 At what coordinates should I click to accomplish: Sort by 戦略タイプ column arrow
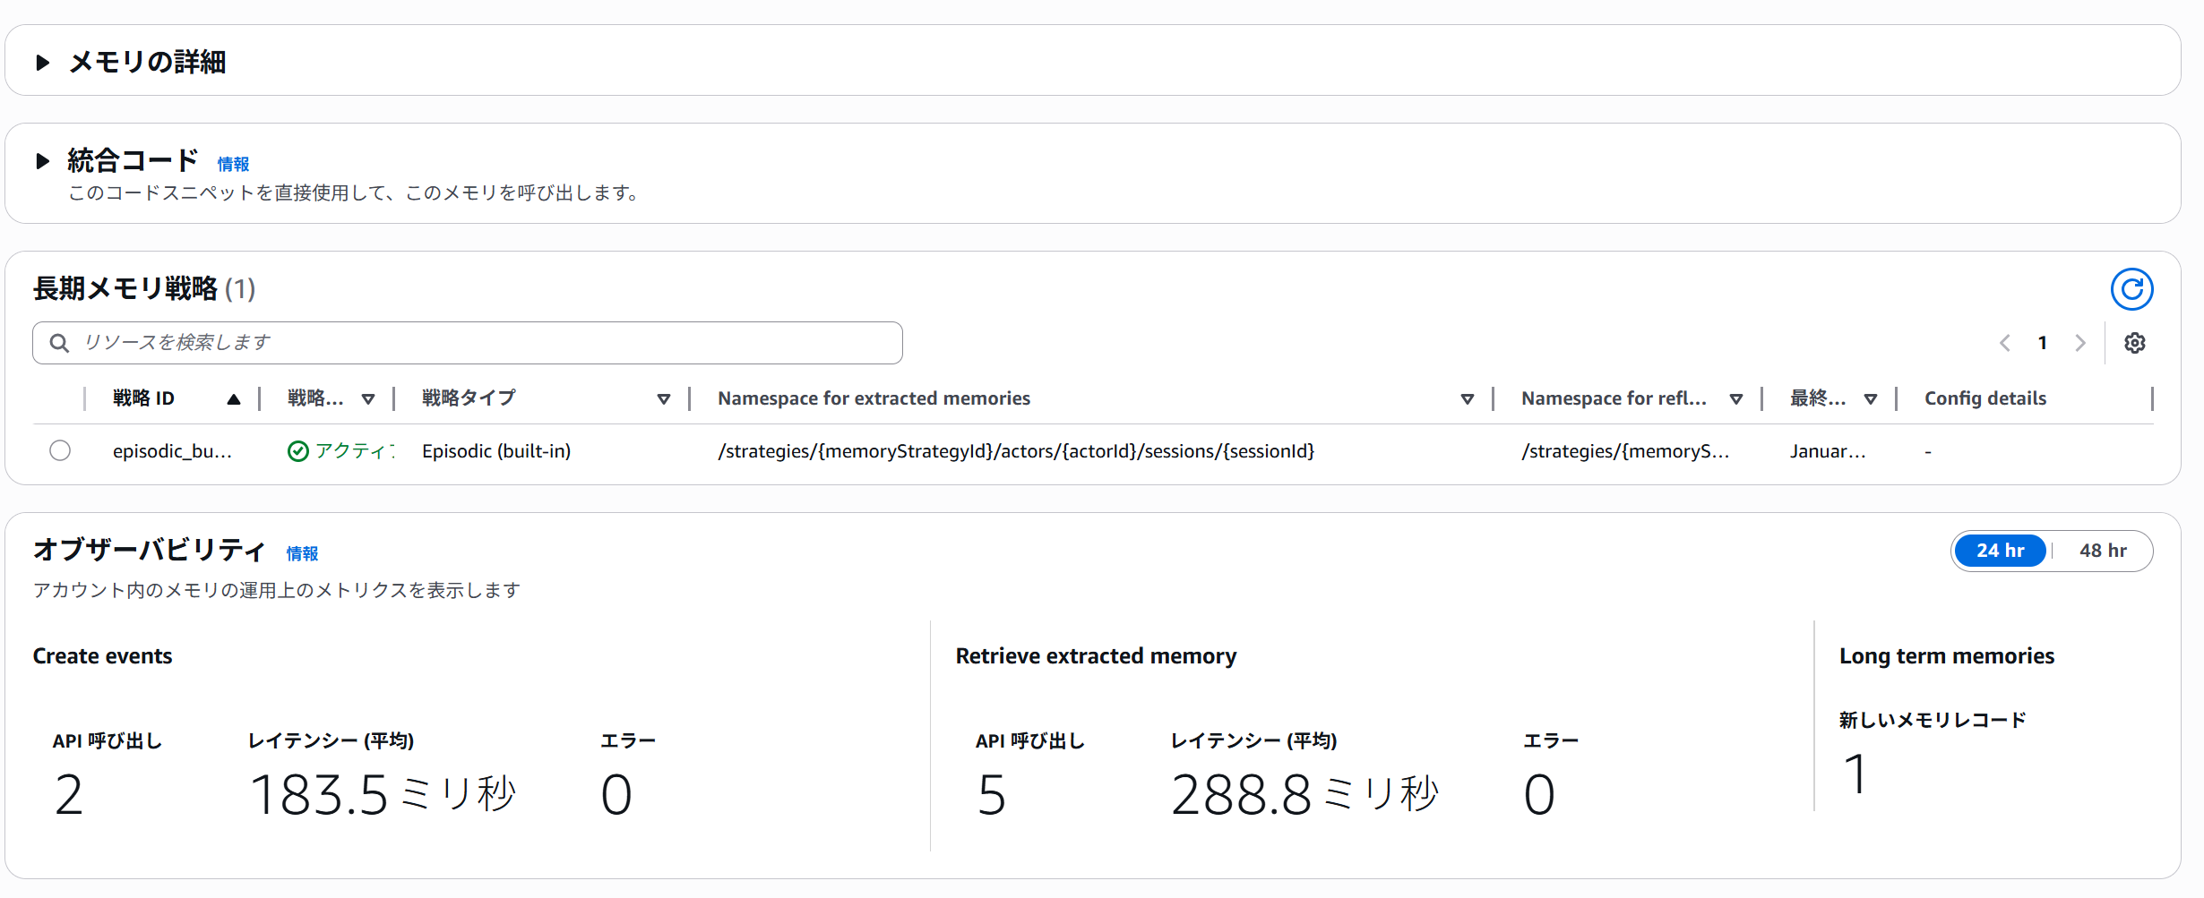pos(664,399)
